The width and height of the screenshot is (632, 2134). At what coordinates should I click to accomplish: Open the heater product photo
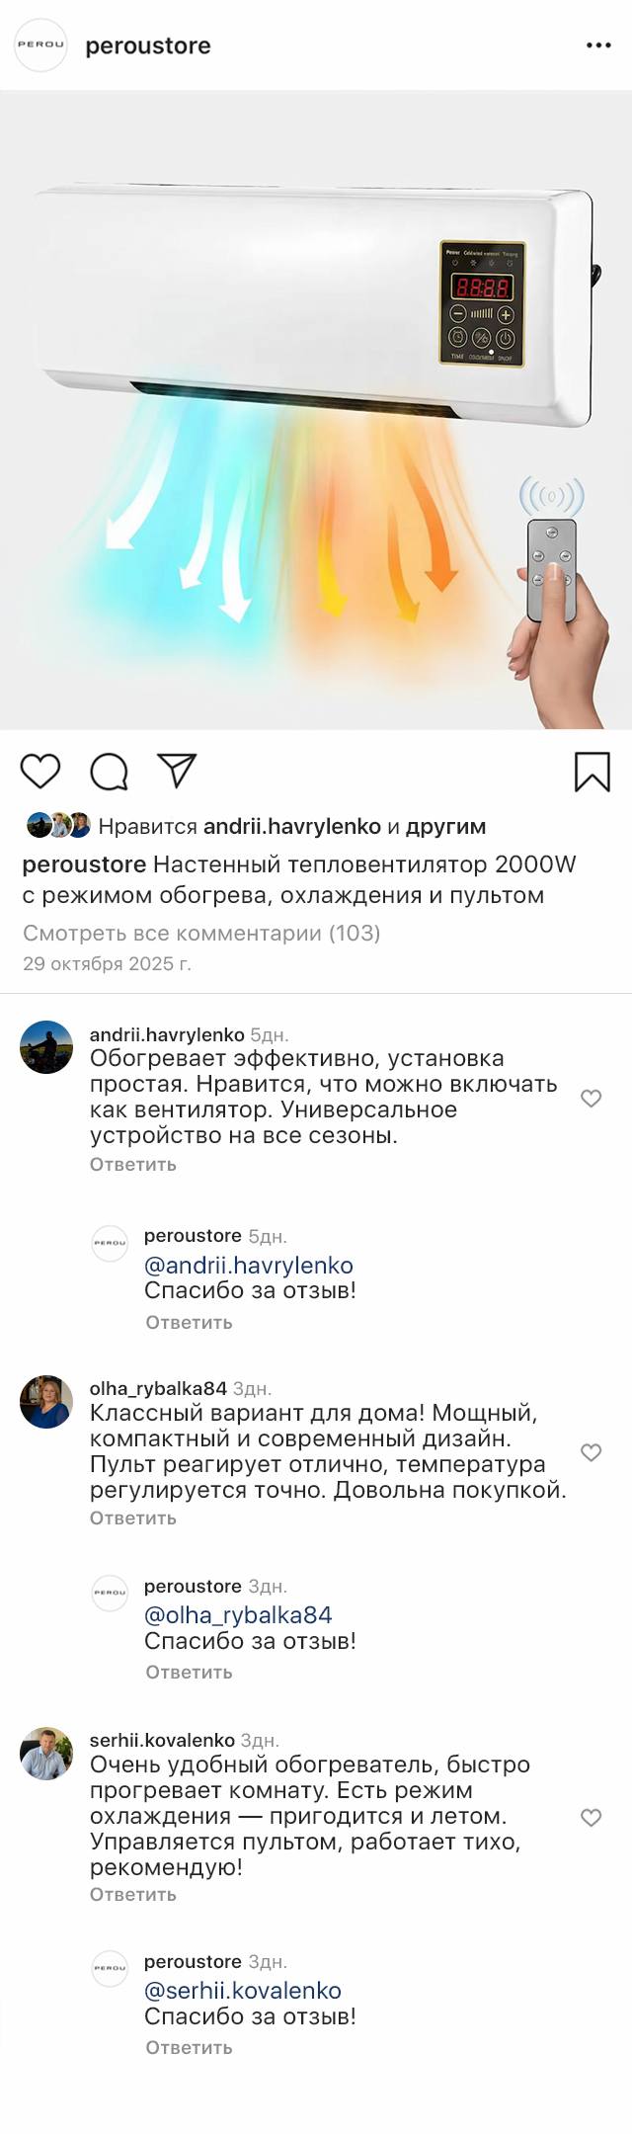(x=316, y=409)
